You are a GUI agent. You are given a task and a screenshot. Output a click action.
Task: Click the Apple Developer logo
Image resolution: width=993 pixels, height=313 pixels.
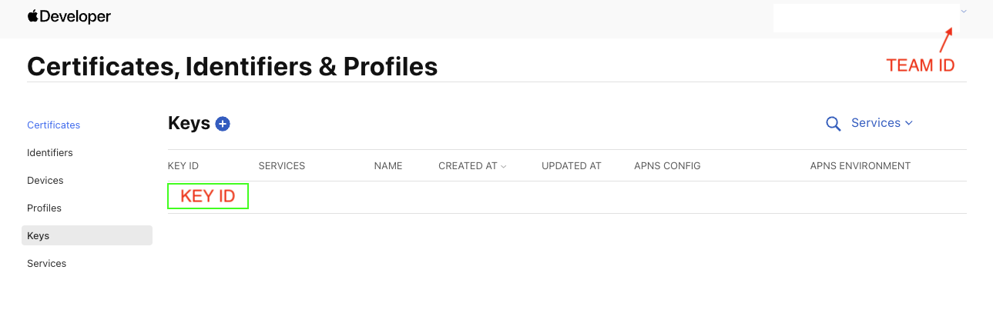click(69, 17)
